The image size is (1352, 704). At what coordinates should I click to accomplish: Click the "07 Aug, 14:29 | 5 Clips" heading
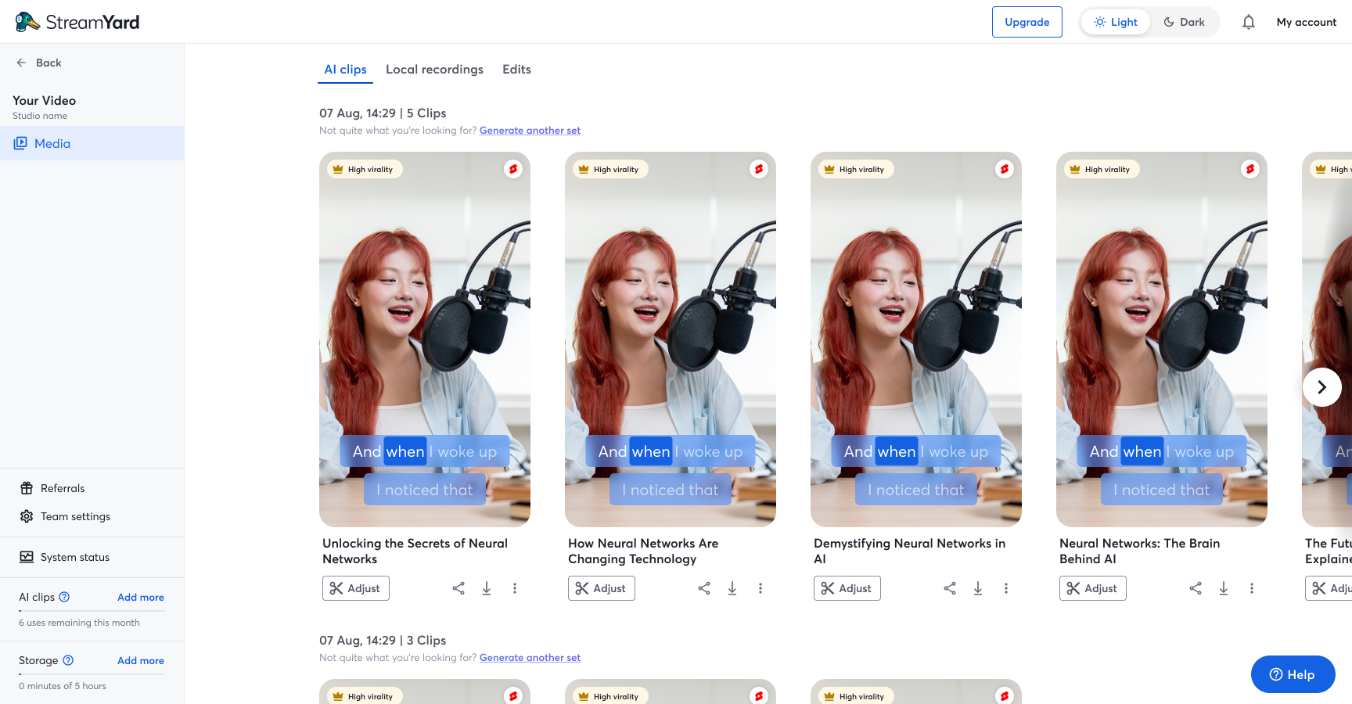pos(383,113)
